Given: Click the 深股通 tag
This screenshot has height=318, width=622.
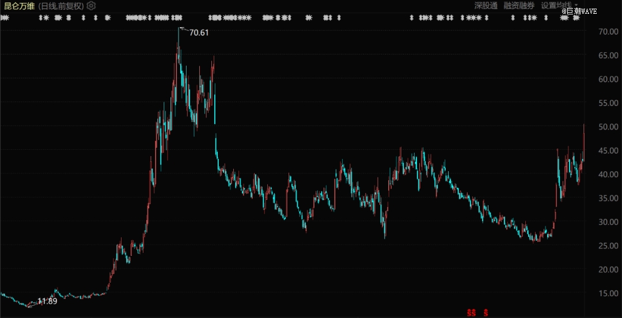Looking at the screenshot, I should pos(486,5).
